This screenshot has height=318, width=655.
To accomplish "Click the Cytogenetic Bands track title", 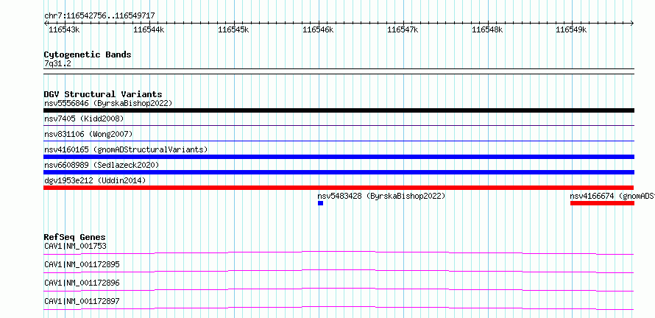I will (88, 54).
